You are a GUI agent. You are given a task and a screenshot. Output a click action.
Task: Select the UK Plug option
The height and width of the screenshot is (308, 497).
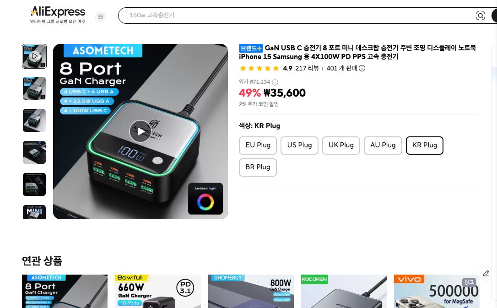(341, 146)
